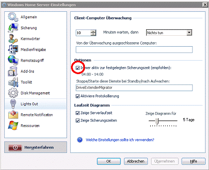Decrease the minutes value with down arrow
The width and height of the screenshot is (209, 170).
click(93, 34)
